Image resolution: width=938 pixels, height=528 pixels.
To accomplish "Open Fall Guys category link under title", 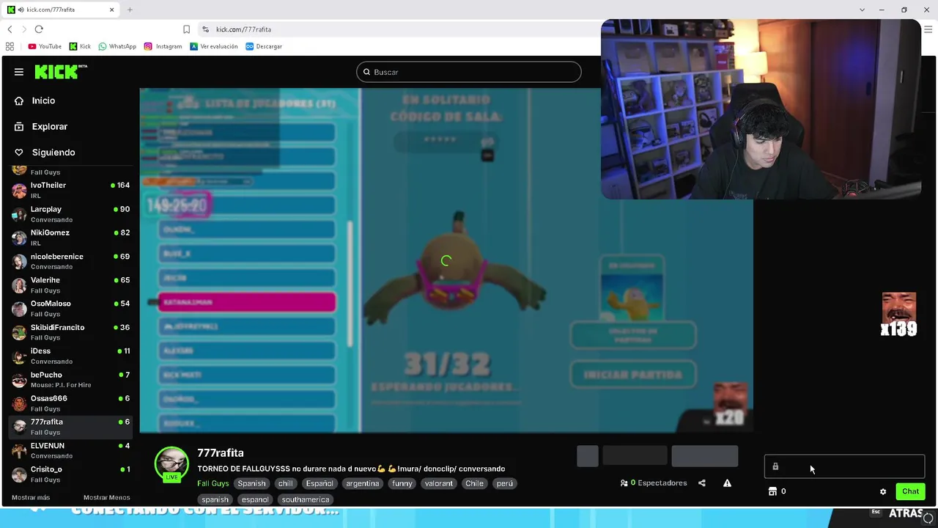I will [213, 483].
